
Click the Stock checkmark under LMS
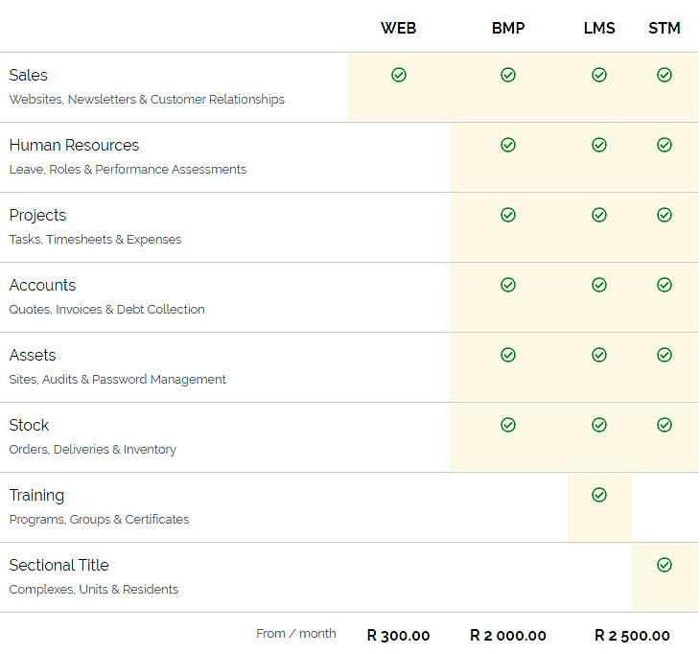(x=599, y=425)
